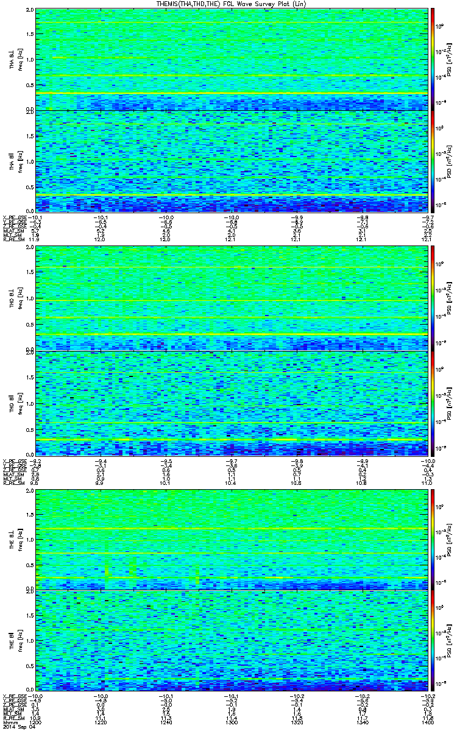Click the color bar beside THA B-parallel panel
Screen dimensions: 457x731
click(x=433, y=161)
